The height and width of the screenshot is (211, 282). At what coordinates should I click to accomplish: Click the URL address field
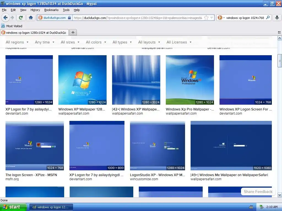pyautogui.click(x=138, y=18)
